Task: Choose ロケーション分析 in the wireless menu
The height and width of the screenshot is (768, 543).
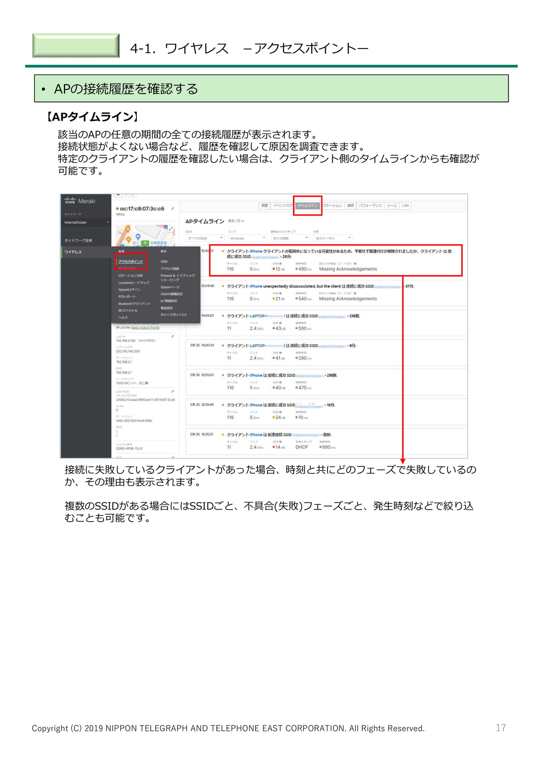Action: coord(130,276)
